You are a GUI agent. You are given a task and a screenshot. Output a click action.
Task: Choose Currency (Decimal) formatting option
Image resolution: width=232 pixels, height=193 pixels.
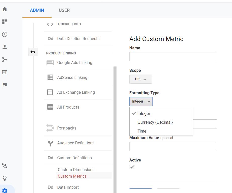coord(161,122)
